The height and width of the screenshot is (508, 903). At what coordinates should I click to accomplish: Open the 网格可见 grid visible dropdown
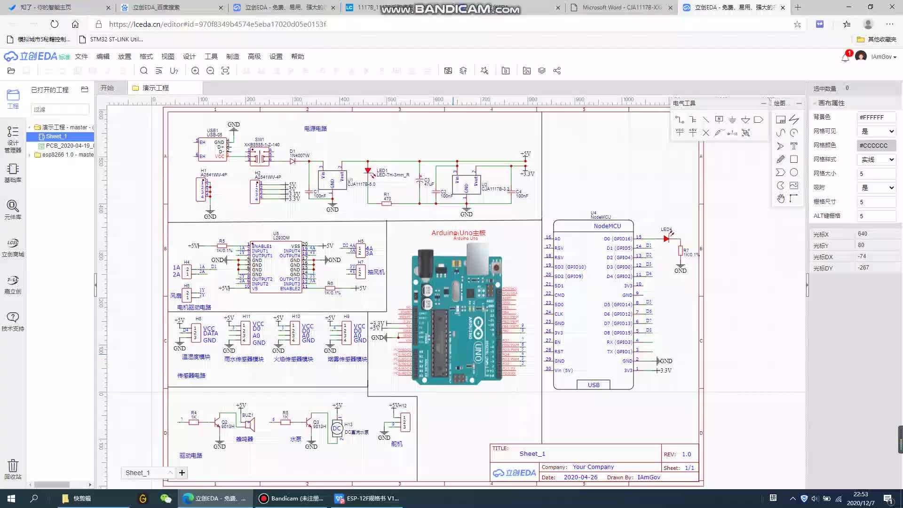(x=877, y=131)
